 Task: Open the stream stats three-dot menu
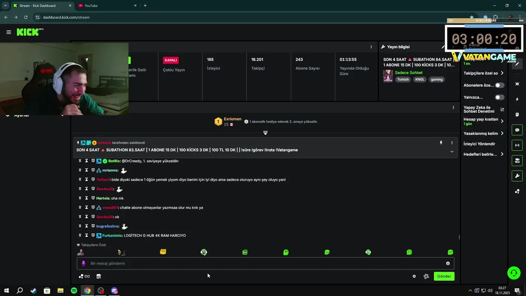click(x=371, y=47)
